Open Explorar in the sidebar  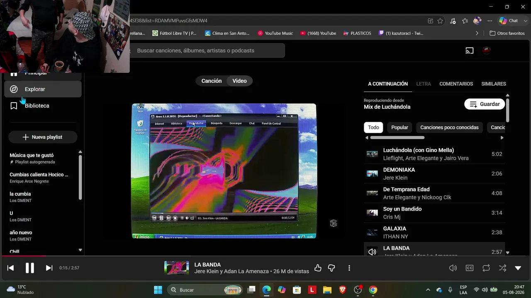point(43,89)
